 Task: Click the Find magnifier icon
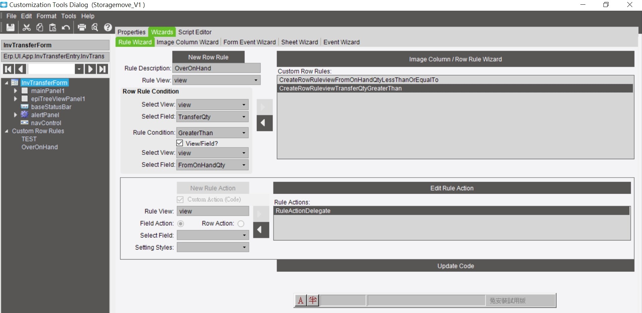95,27
